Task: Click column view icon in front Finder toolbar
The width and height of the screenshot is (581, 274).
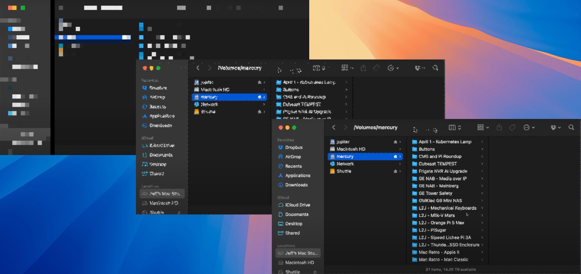Action: click(452, 128)
